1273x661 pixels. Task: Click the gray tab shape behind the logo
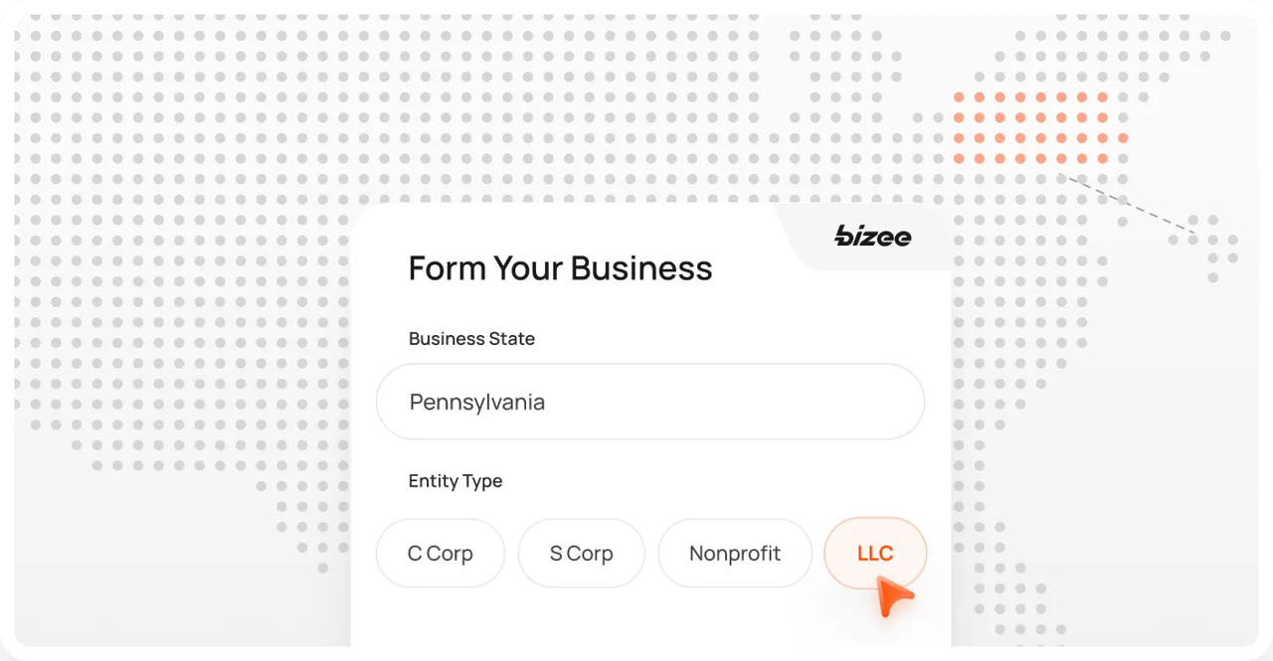pyautogui.click(x=863, y=237)
